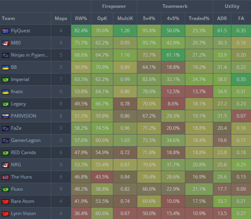Sort by Traded% column header

[x=199, y=18]
